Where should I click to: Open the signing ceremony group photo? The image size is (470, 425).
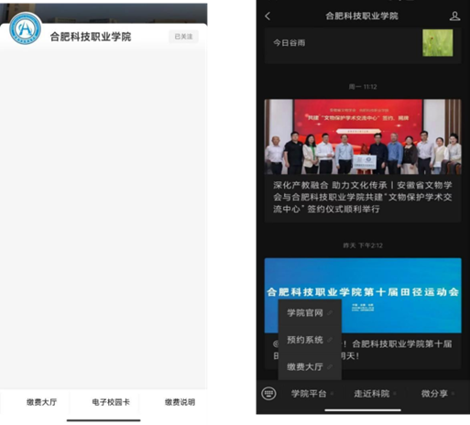click(363, 136)
